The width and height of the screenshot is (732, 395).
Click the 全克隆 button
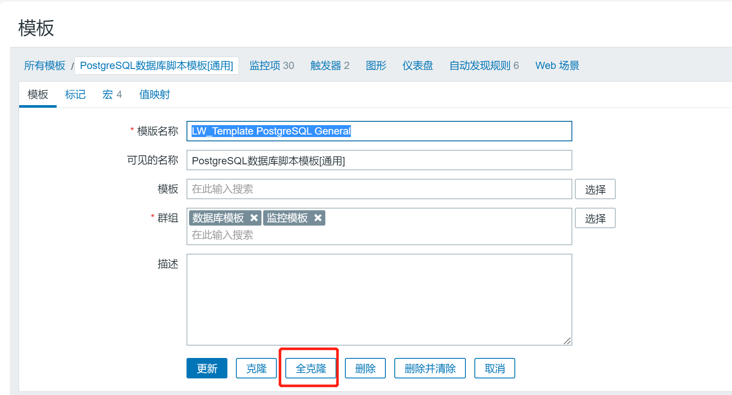pyautogui.click(x=311, y=368)
